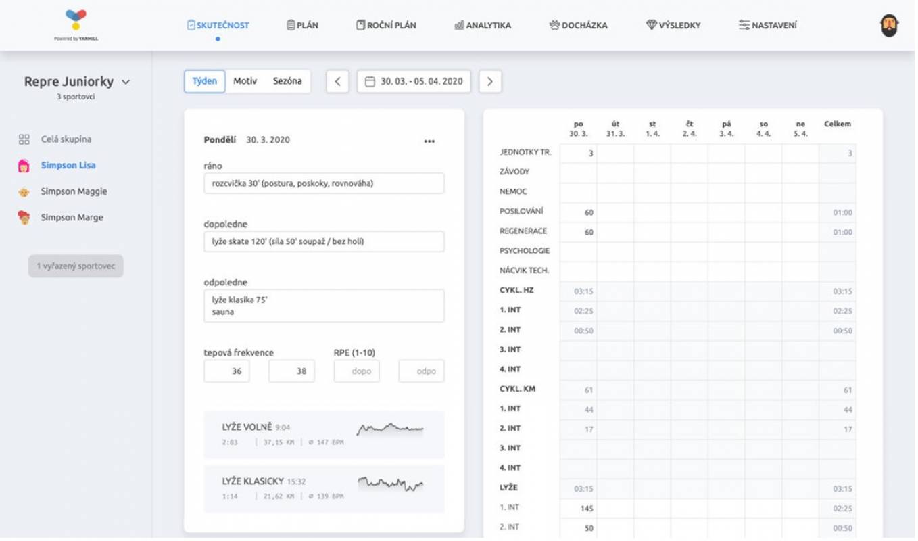Click Simpson Maggie's avatar icon

[x=24, y=192]
